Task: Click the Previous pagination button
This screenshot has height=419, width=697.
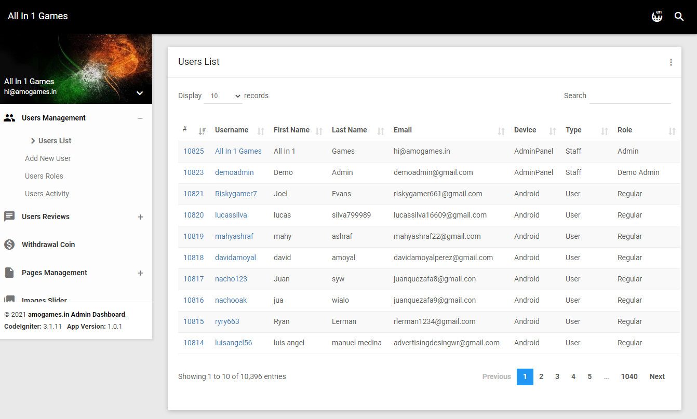Action: [497, 376]
